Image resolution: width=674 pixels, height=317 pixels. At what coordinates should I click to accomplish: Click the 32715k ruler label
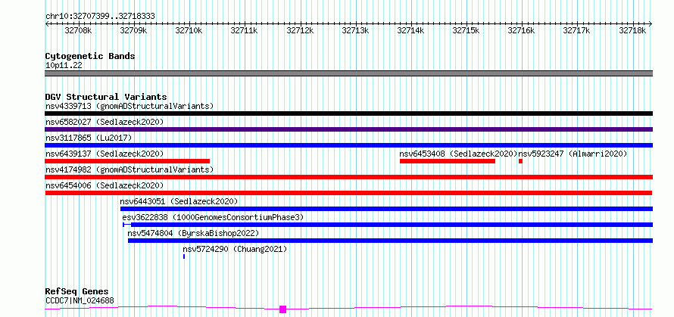pos(466,30)
